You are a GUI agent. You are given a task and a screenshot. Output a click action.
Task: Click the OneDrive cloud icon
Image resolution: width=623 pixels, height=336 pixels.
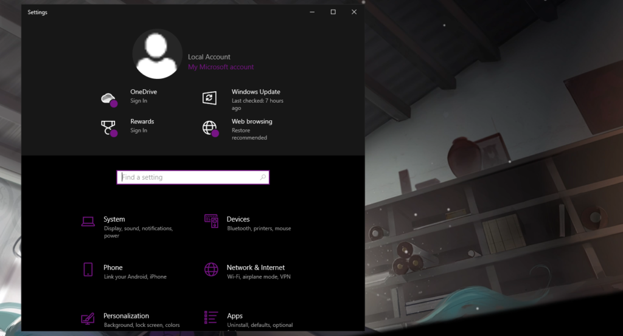(x=109, y=100)
